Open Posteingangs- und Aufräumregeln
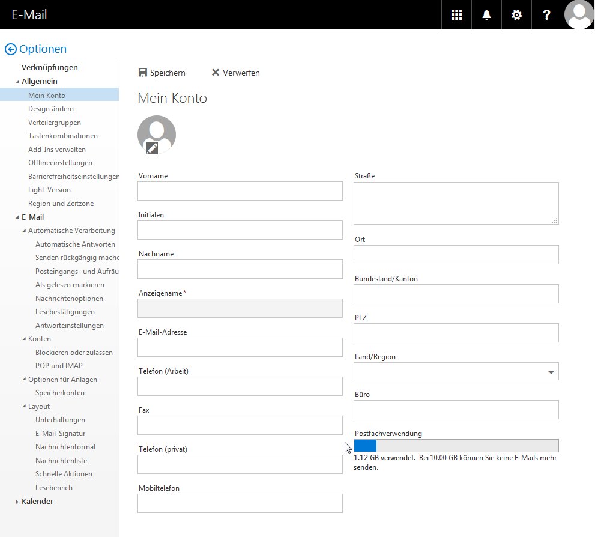 point(77,272)
